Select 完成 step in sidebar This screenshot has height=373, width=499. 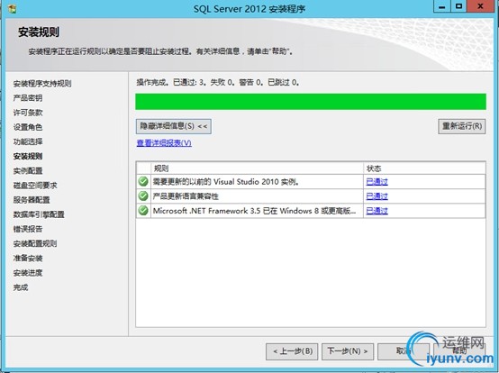tap(21, 287)
